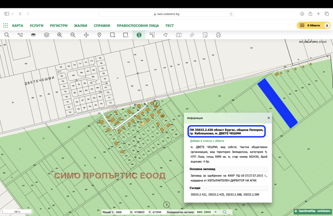The image size is (333, 216).
Task: Click the blue highlighted parcel on map
Action: [277, 103]
